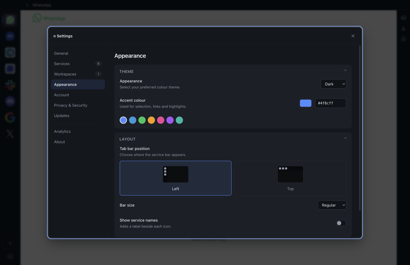Viewport: 410px width, 265px height.
Task: Select Top tab bar position
Action: [290, 178]
